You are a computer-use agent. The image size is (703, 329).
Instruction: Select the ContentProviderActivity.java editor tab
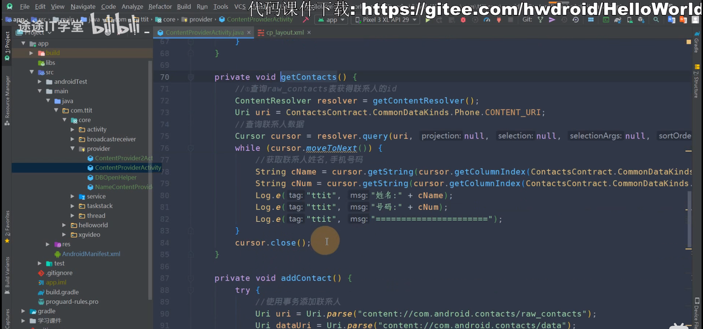tap(204, 32)
